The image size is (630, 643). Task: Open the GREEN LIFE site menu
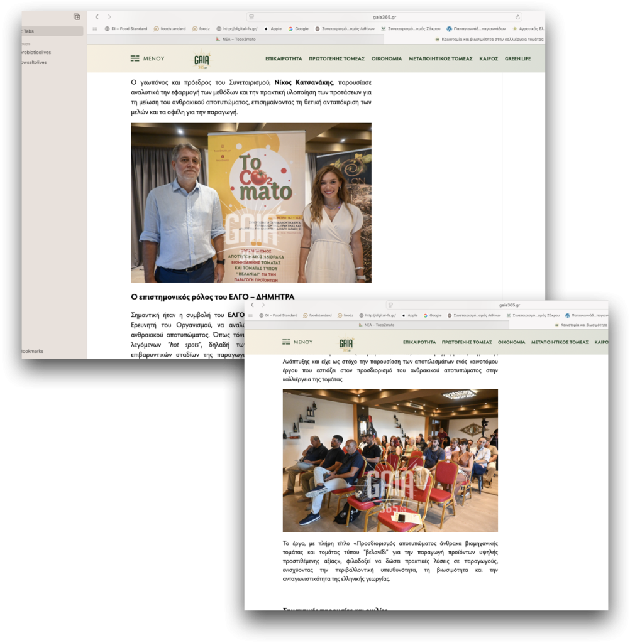[517, 58]
